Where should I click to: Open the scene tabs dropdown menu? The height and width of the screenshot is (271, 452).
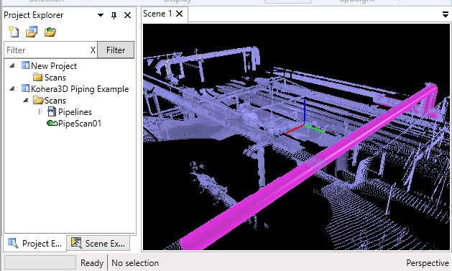point(446,14)
